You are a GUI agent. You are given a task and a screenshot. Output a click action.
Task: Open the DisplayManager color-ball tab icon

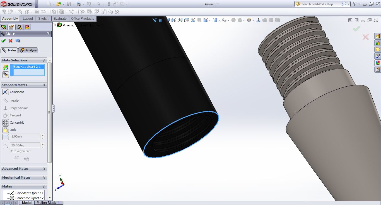click(x=27, y=27)
